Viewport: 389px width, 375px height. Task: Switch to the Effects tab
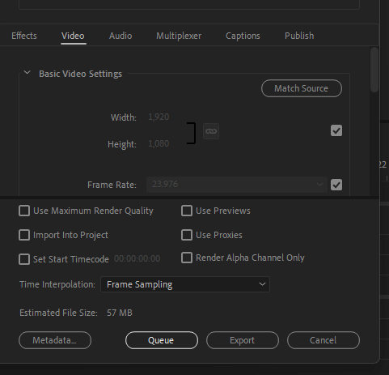24,36
